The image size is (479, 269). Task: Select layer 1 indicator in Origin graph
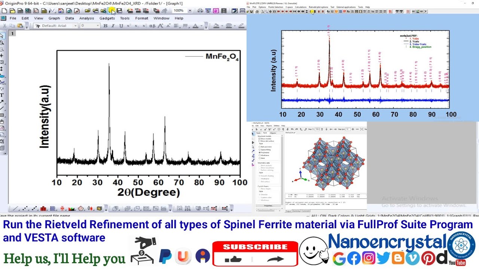tap(12, 34)
